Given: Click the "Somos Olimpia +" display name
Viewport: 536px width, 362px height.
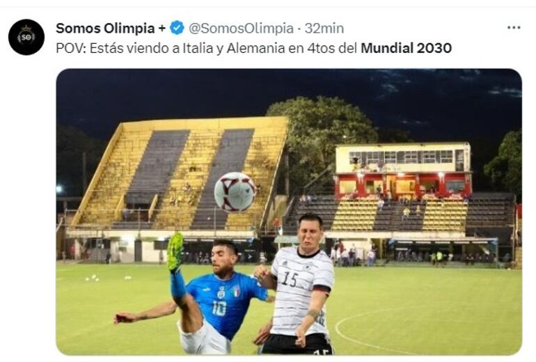Looking at the screenshot, I should [111, 28].
